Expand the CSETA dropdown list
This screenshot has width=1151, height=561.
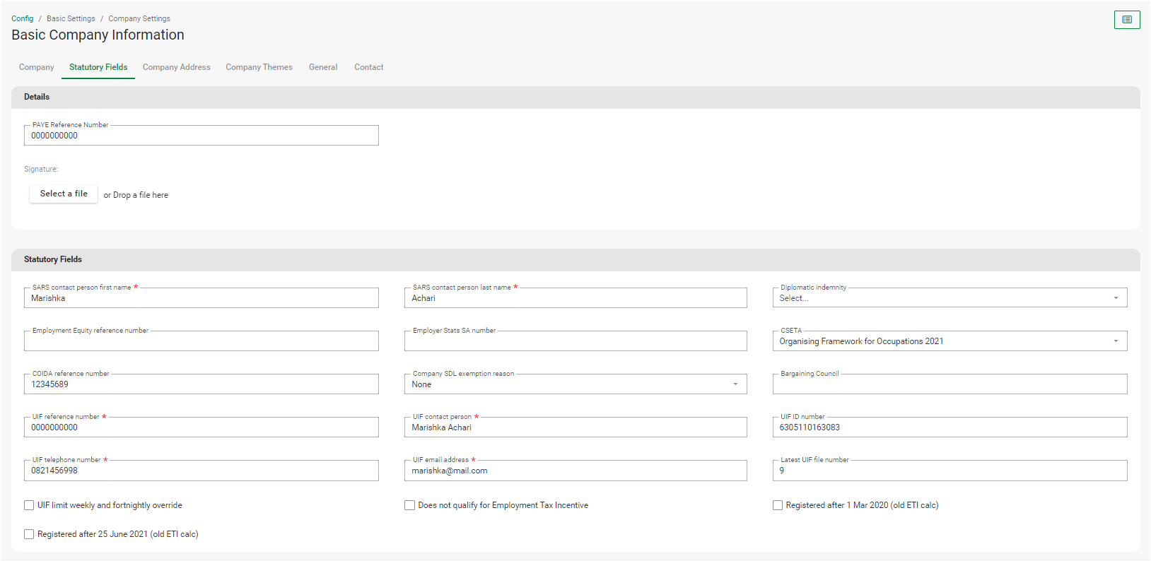pos(949,341)
